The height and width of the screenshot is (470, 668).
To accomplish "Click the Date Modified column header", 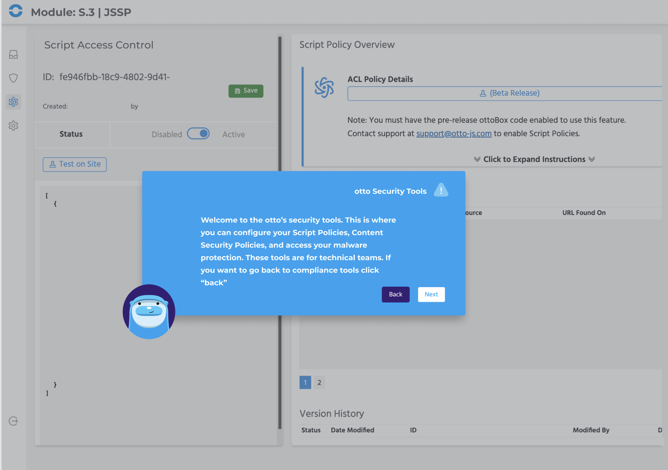I will point(352,430).
